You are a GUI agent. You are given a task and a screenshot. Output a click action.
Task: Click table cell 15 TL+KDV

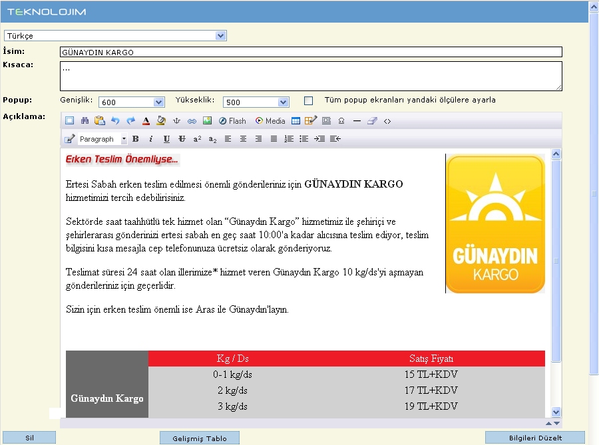click(431, 374)
